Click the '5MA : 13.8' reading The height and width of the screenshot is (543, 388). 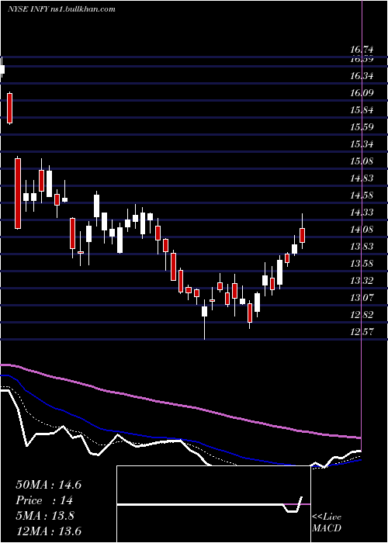pos(45,515)
